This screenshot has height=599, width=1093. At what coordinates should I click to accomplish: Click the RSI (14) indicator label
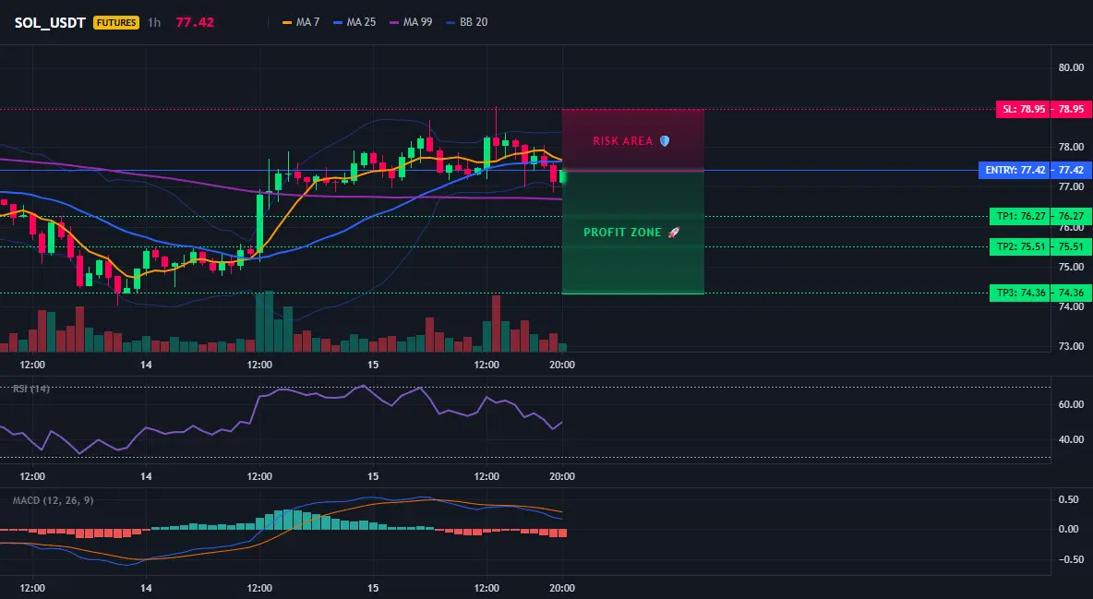31,389
